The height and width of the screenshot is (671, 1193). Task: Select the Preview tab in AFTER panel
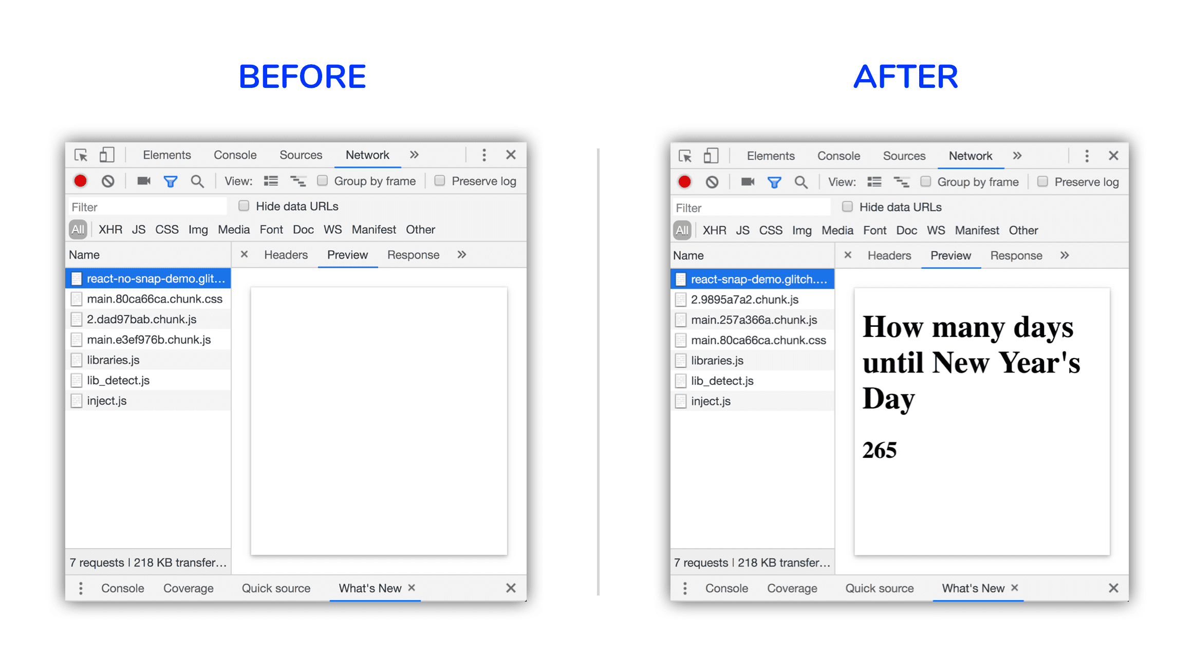949,254
